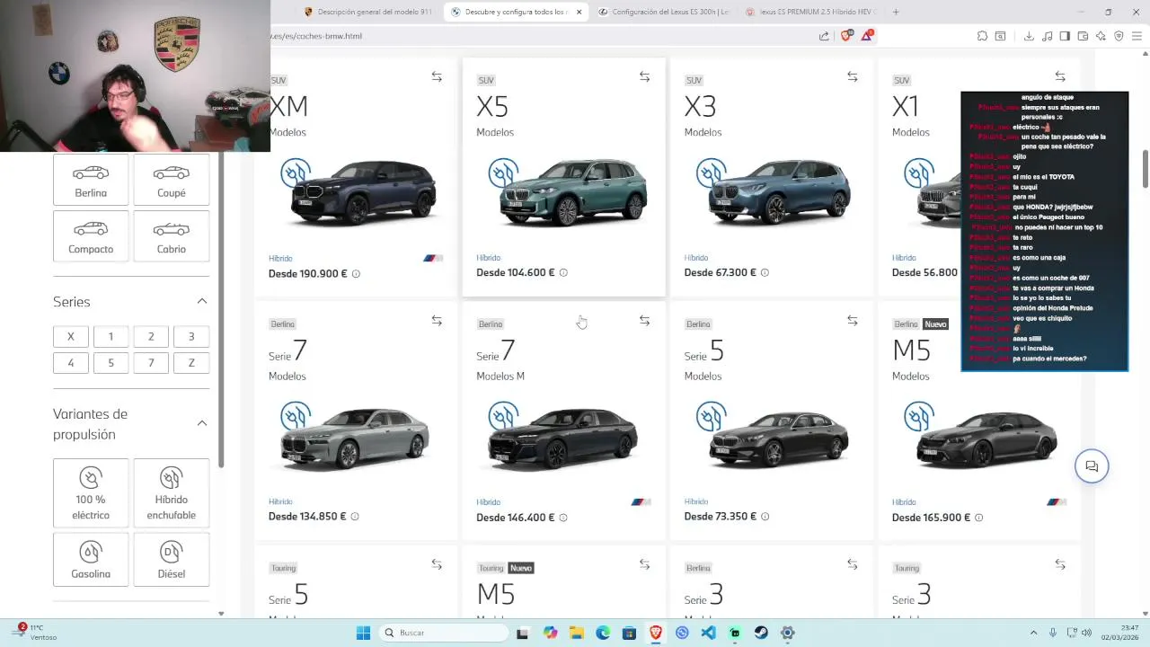Viewport: 1150px width, 647px height.
Task: Select Series 5 filter button
Action: pos(111,363)
